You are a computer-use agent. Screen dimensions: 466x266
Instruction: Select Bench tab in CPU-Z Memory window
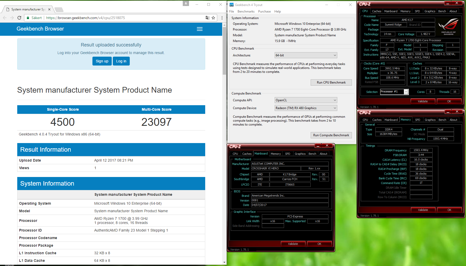point(442,120)
